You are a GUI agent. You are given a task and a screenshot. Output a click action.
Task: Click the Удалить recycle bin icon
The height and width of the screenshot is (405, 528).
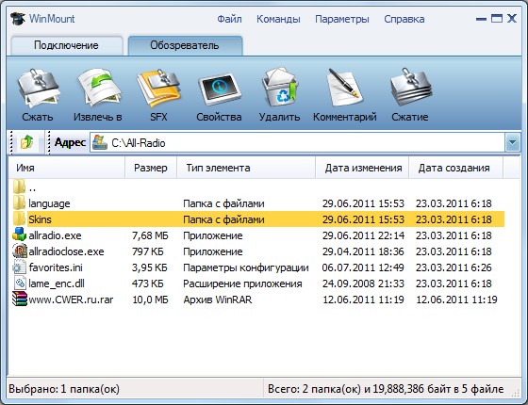pyautogui.click(x=279, y=89)
